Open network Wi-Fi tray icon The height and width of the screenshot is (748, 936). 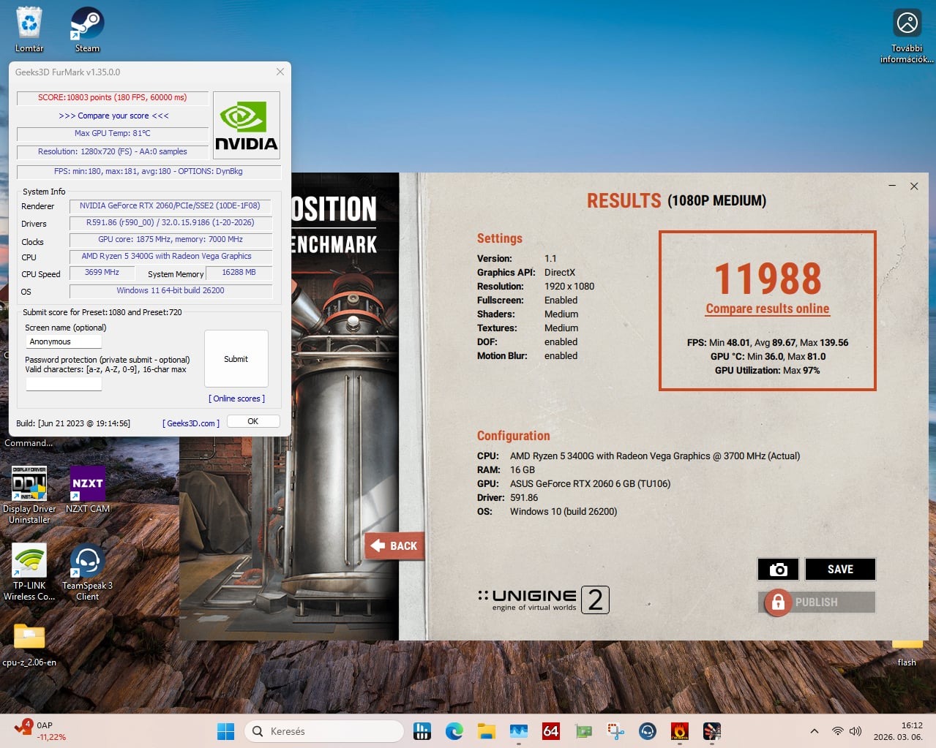[x=838, y=731]
